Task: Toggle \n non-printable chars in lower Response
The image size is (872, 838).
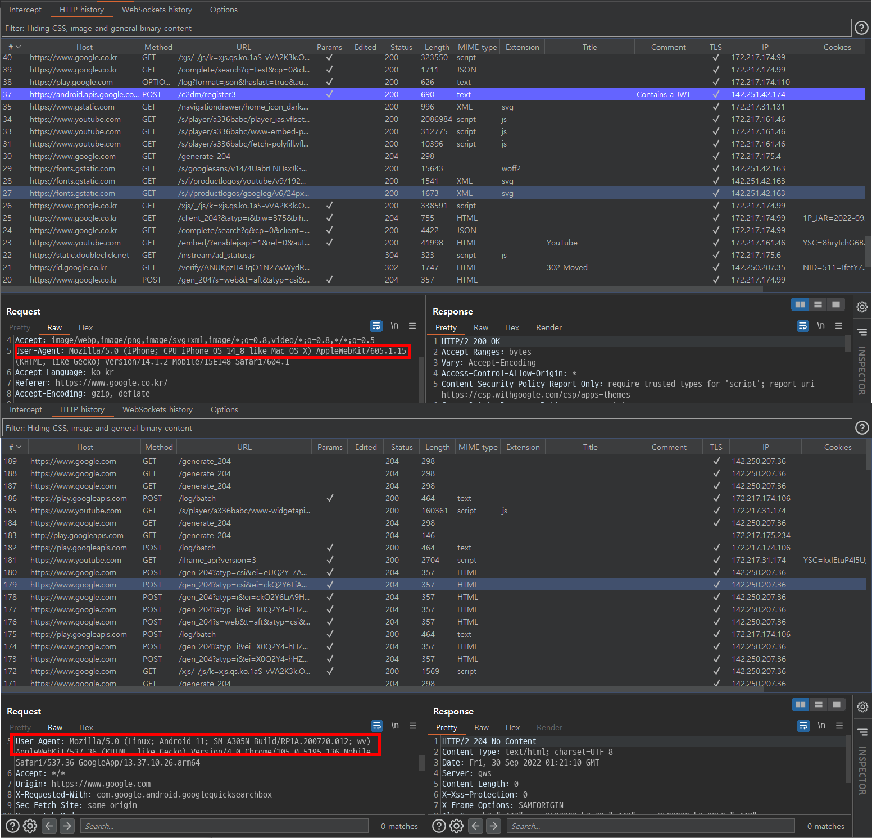Action: [x=821, y=726]
